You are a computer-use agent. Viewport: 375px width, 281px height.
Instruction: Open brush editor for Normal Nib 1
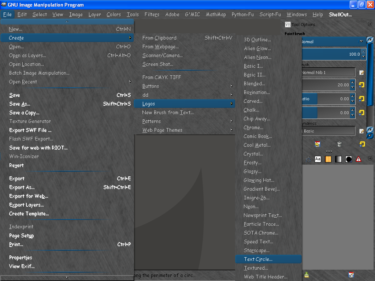[x=361, y=72]
